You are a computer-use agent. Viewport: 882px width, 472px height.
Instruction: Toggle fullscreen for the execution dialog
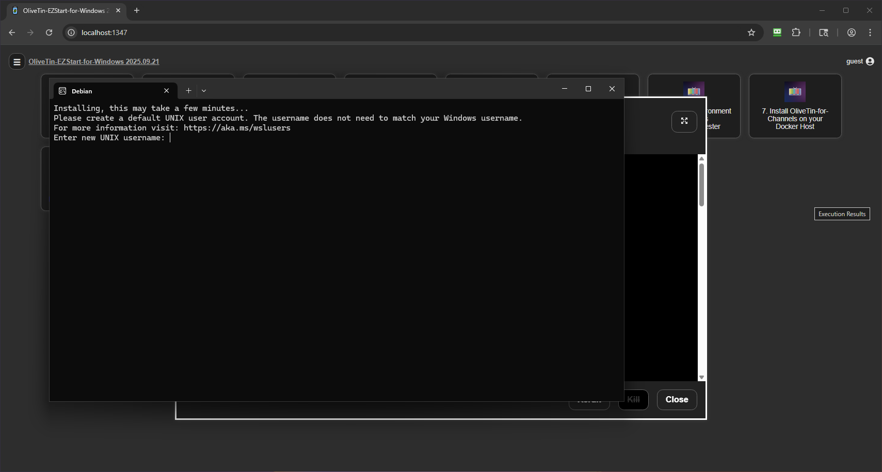coord(684,121)
